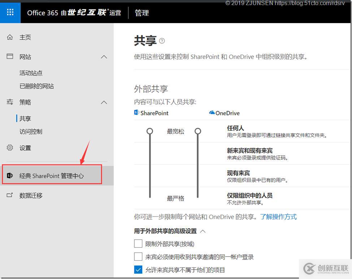This screenshot has height=279, width=352.
Task: Set SharePoint slider to 最严格 level
Action: click(150, 198)
